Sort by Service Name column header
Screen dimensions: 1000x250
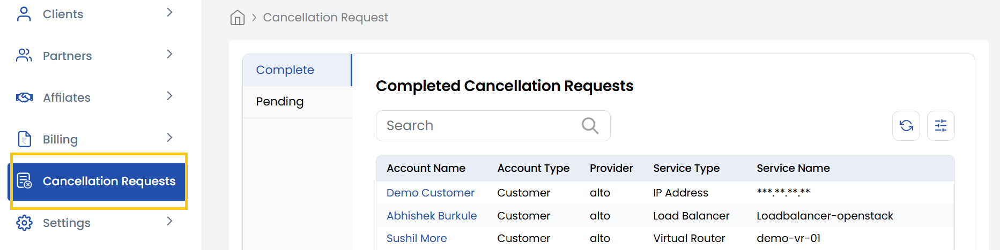(x=793, y=168)
